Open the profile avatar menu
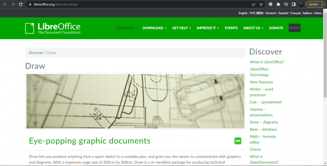Viewport: 327px width, 166px height. pyautogui.click(x=301, y=5)
